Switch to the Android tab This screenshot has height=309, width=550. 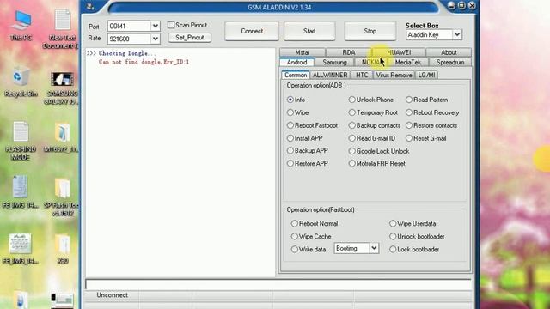coord(296,63)
